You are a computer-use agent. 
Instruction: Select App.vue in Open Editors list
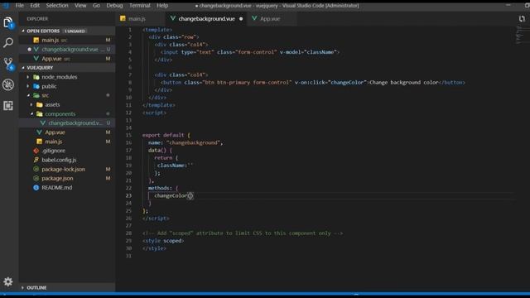coord(67,59)
